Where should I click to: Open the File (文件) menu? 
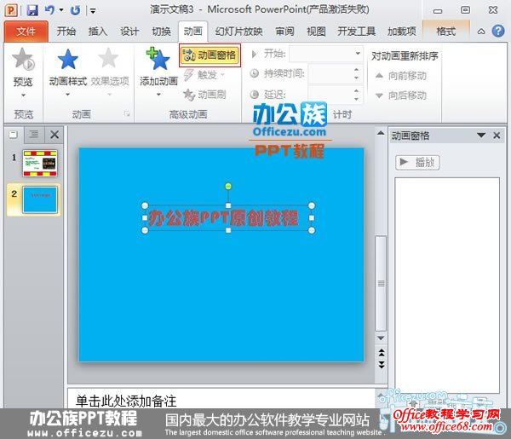[26, 32]
